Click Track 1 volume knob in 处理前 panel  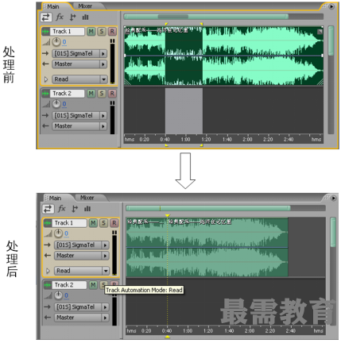[56, 42]
